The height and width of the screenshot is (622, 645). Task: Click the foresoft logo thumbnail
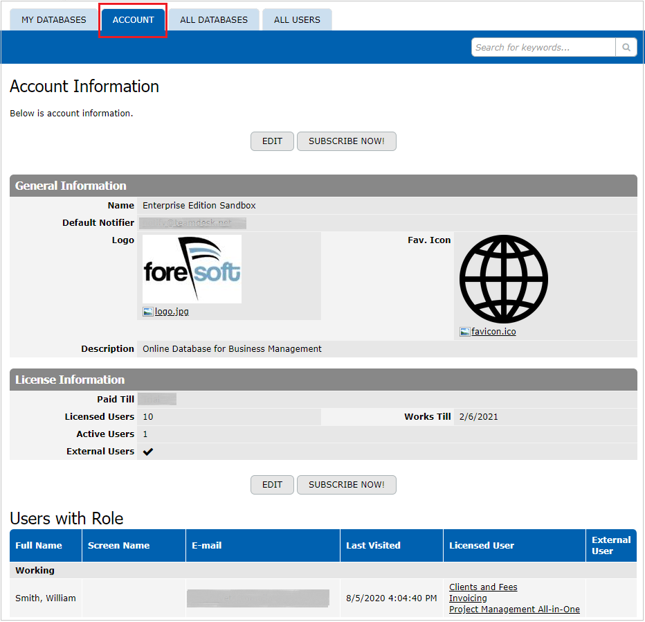point(192,269)
